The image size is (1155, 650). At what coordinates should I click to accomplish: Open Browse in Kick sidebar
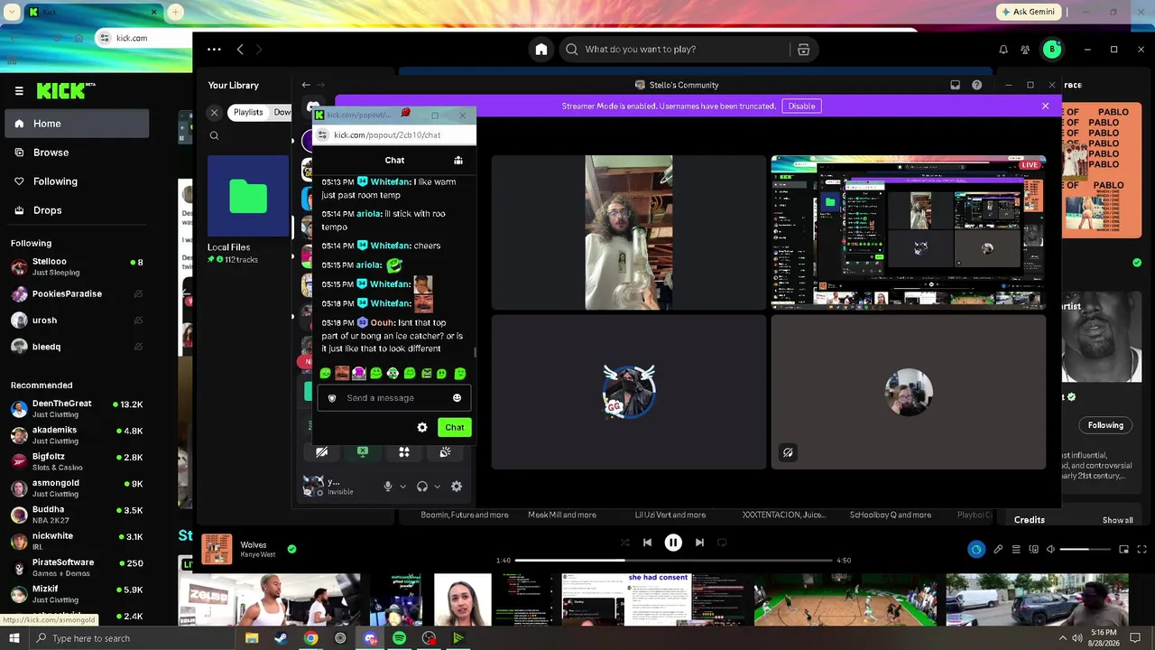click(77, 153)
